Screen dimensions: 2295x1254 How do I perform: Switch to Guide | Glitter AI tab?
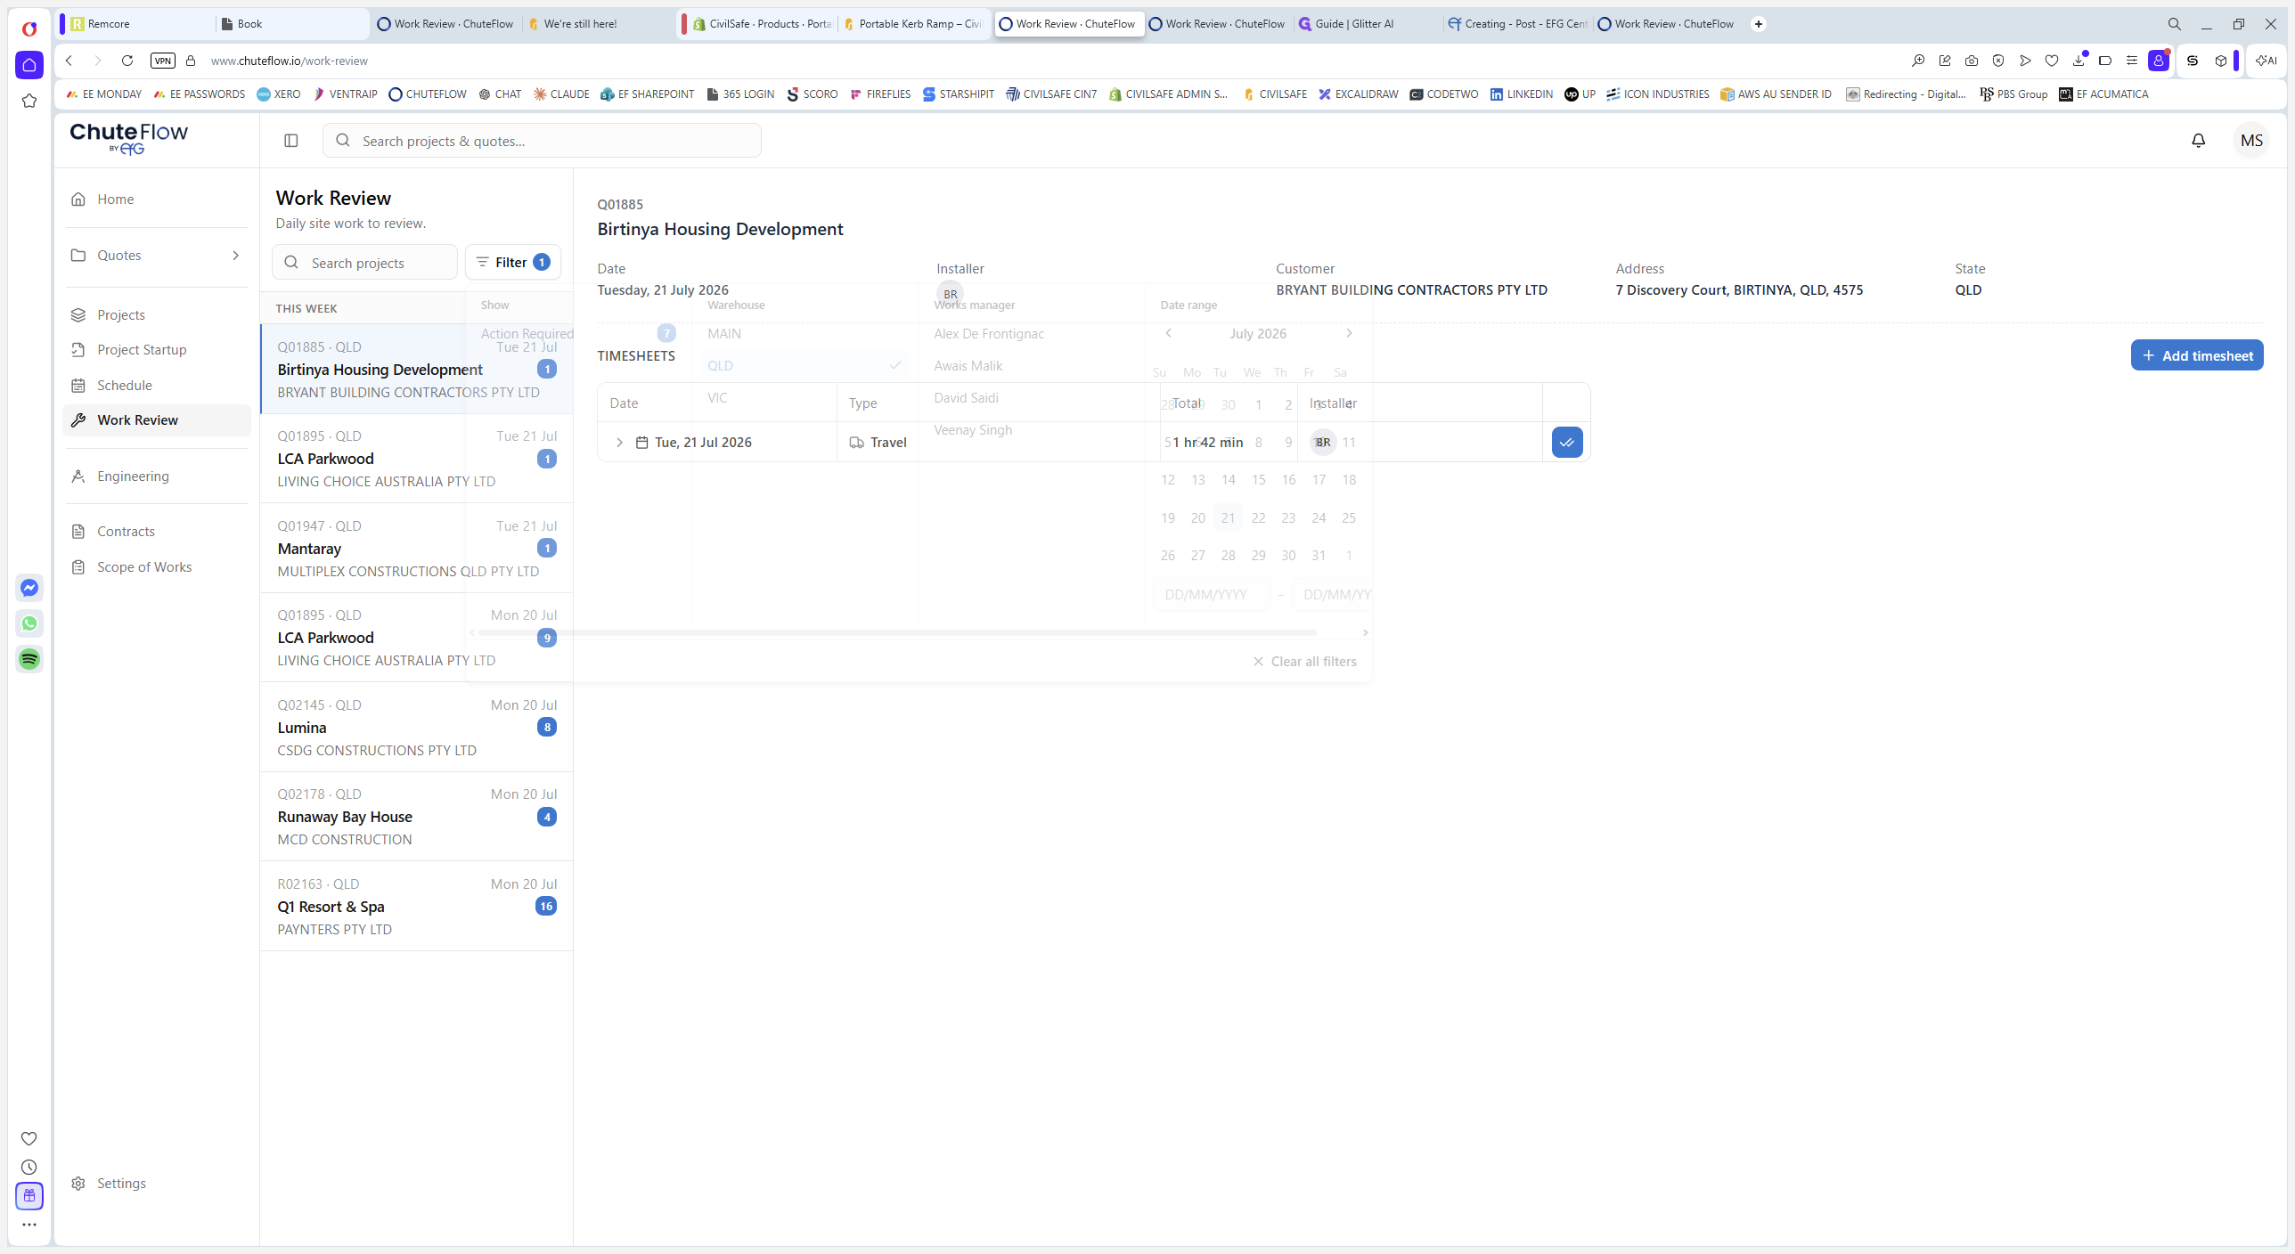[1368, 24]
